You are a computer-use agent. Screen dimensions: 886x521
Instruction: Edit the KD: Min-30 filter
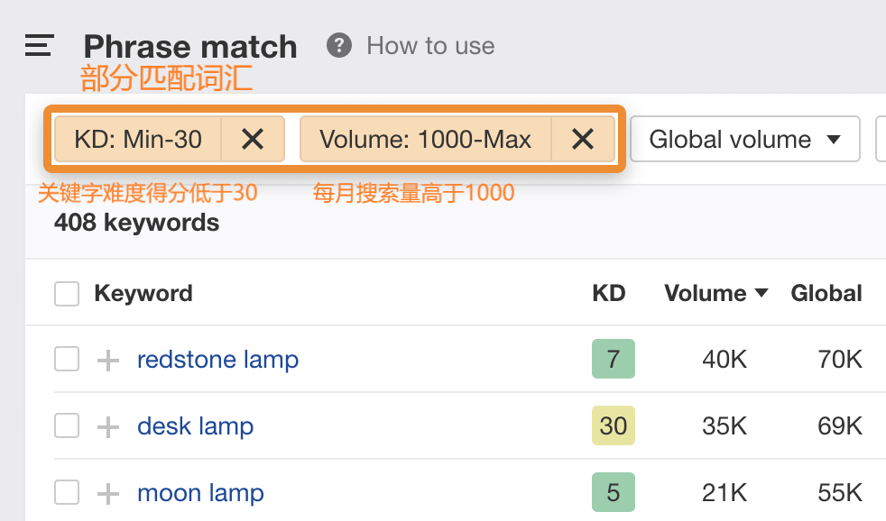click(138, 139)
